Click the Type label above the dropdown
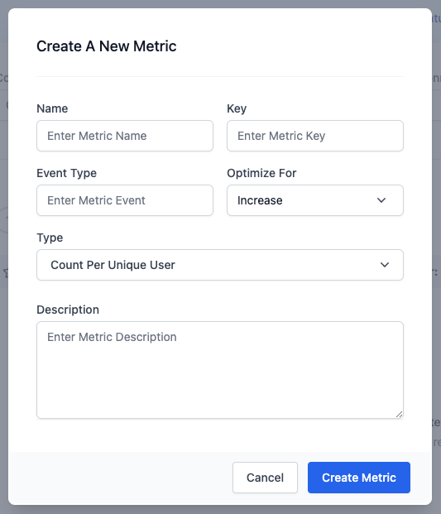Image resolution: width=441 pixels, height=514 pixels. 50,238
